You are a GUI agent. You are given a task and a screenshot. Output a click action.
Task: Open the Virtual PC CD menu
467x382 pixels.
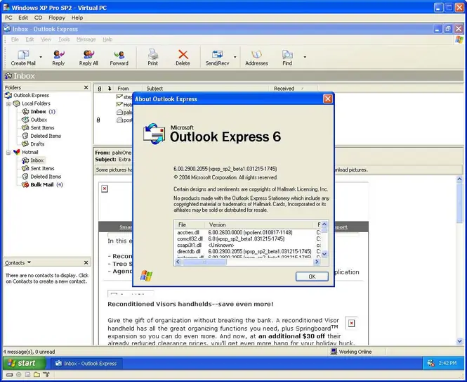[x=38, y=18]
